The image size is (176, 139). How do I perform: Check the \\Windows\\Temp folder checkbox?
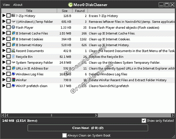pyautogui.click(x=8, y=21)
